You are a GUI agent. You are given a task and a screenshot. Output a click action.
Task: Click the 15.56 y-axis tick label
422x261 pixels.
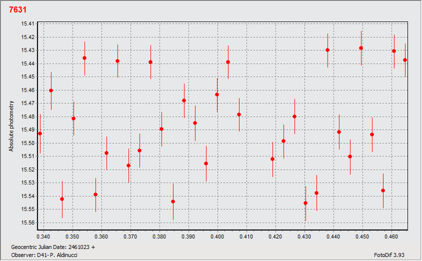point(28,222)
